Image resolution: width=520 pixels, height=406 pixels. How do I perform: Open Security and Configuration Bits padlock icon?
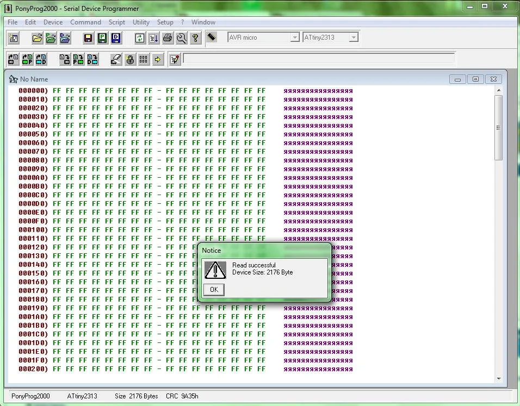tap(130, 59)
